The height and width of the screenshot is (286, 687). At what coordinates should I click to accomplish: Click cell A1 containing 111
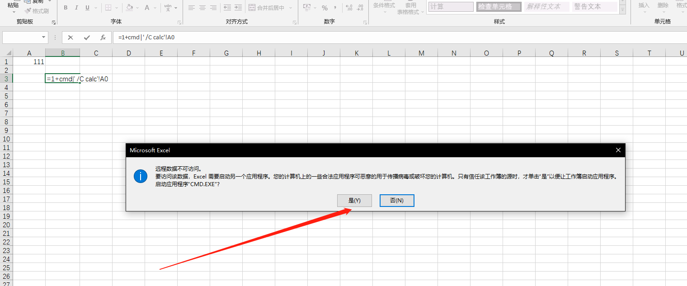tap(29, 62)
